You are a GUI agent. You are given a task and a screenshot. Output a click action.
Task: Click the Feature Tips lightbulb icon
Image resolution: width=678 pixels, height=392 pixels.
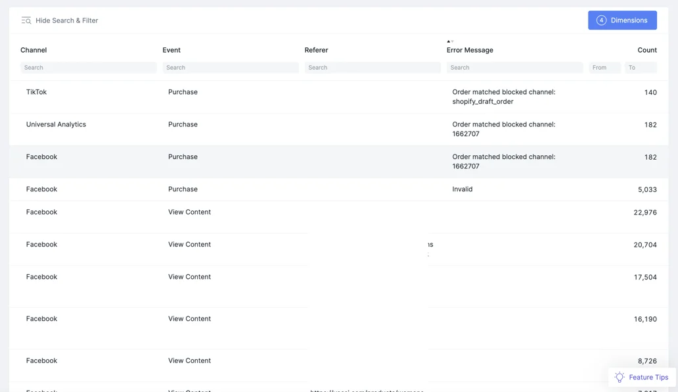[x=620, y=378]
